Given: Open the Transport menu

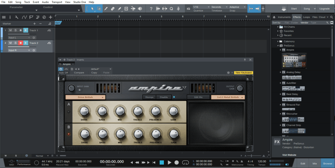Looking at the screenshot, I should point(57,2).
